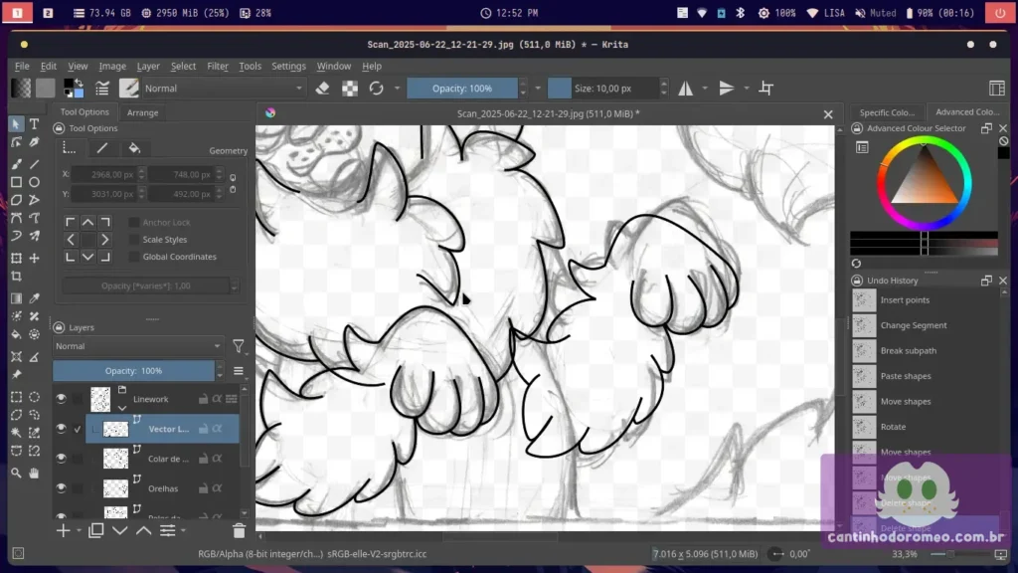The width and height of the screenshot is (1018, 573).
Task: Toggle preserve alpha in the toolbar
Action: pyautogui.click(x=350, y=89)
